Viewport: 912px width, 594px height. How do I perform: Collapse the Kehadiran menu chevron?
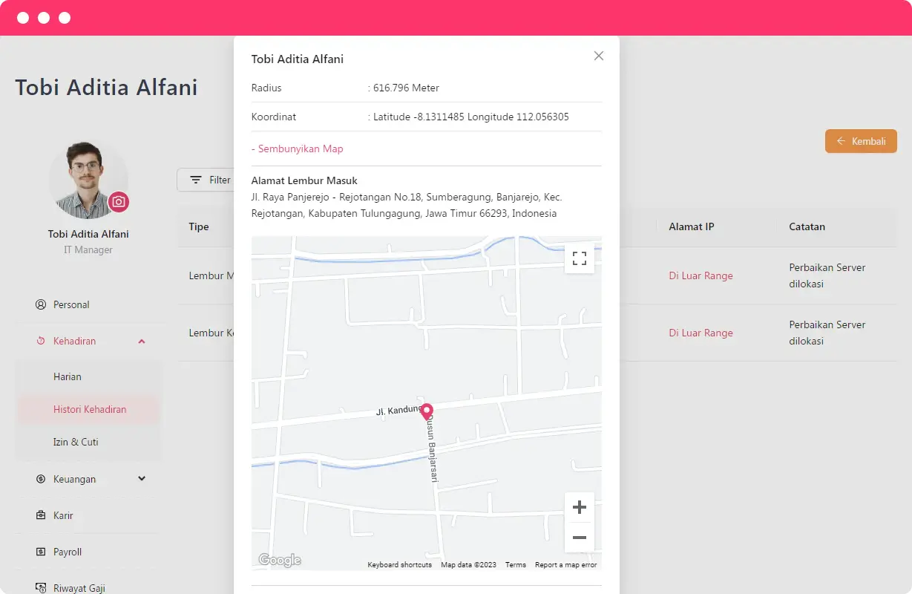pyautogui.click(x=142, y=341)
